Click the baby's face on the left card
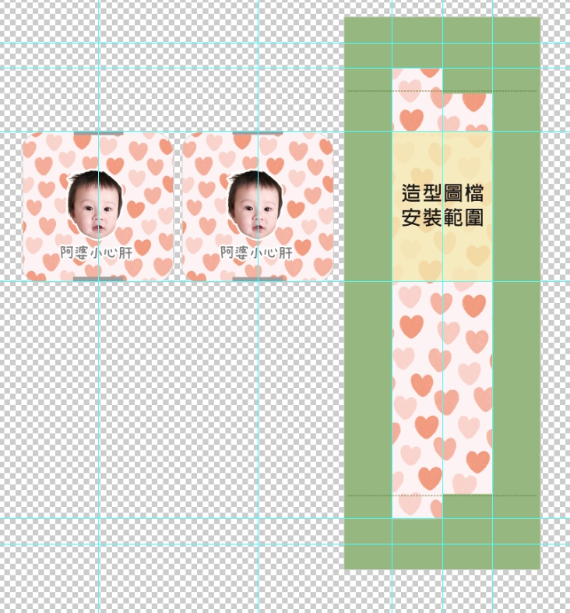570x613 pixels. pyautogui.click(x=94, y=206)
